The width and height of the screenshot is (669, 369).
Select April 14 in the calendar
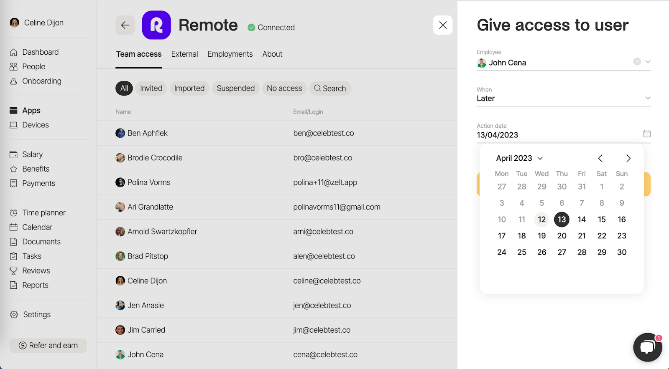point(582,220)
